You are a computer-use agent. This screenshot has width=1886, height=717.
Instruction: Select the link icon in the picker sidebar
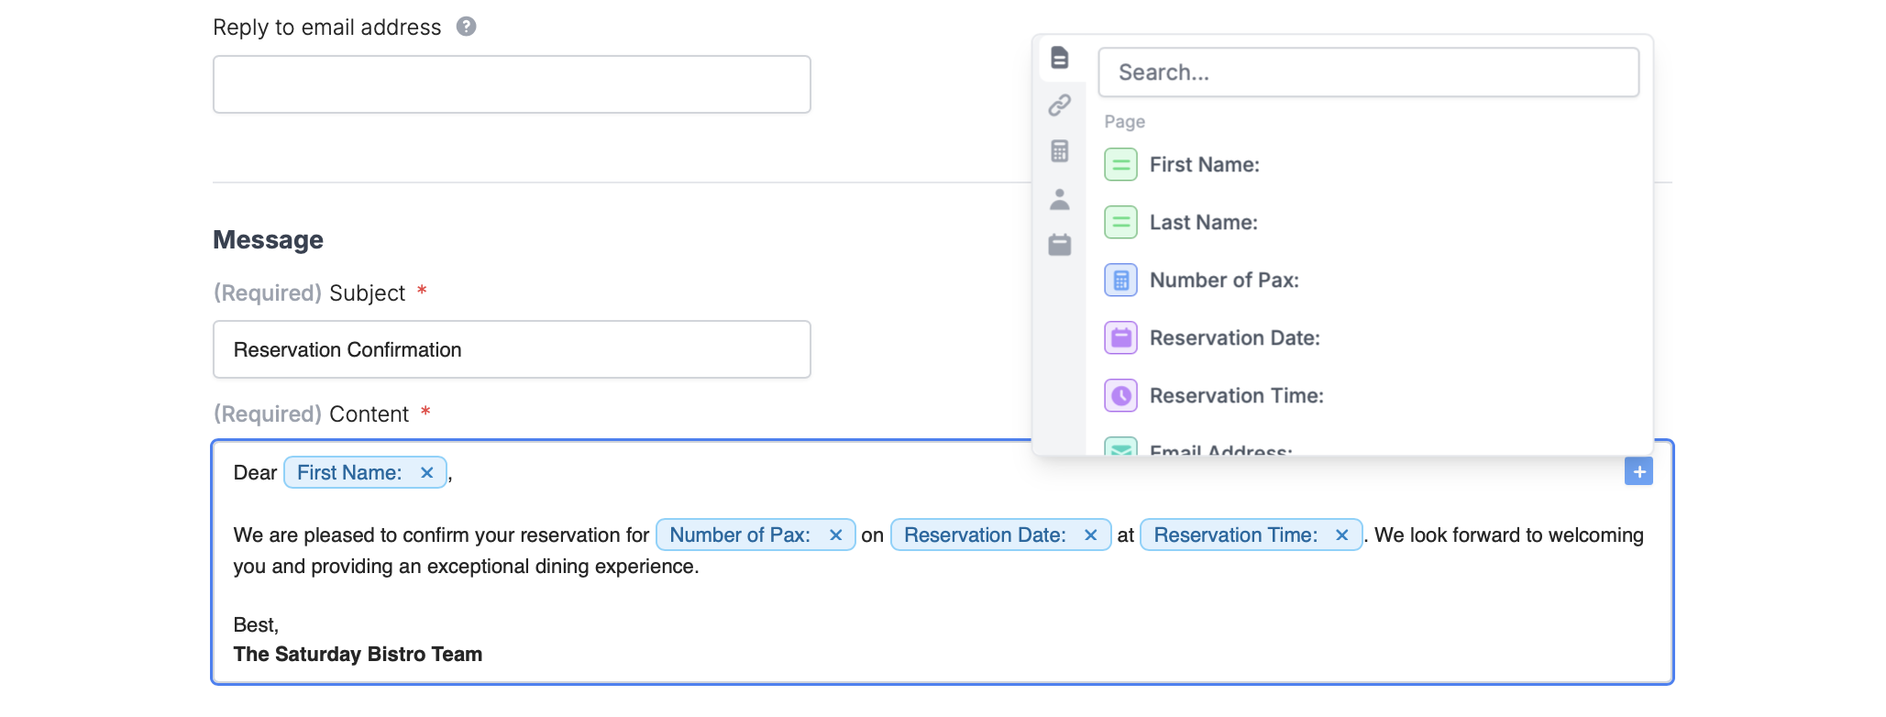(1059, 105)
